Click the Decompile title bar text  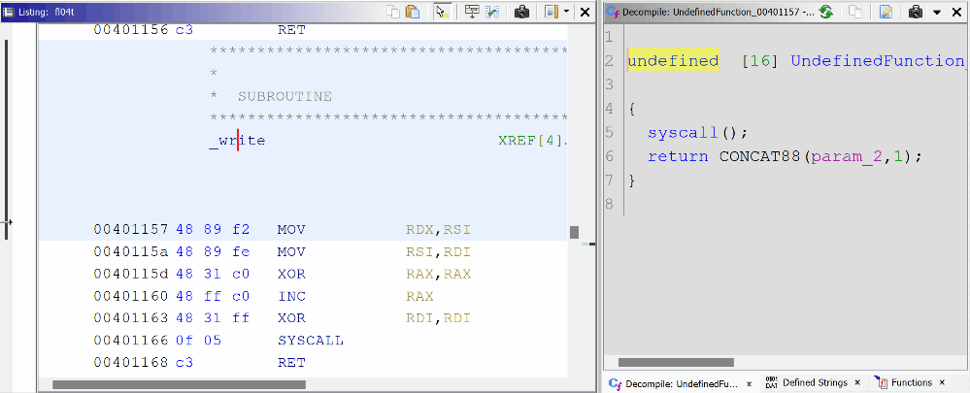coord(719,12)
